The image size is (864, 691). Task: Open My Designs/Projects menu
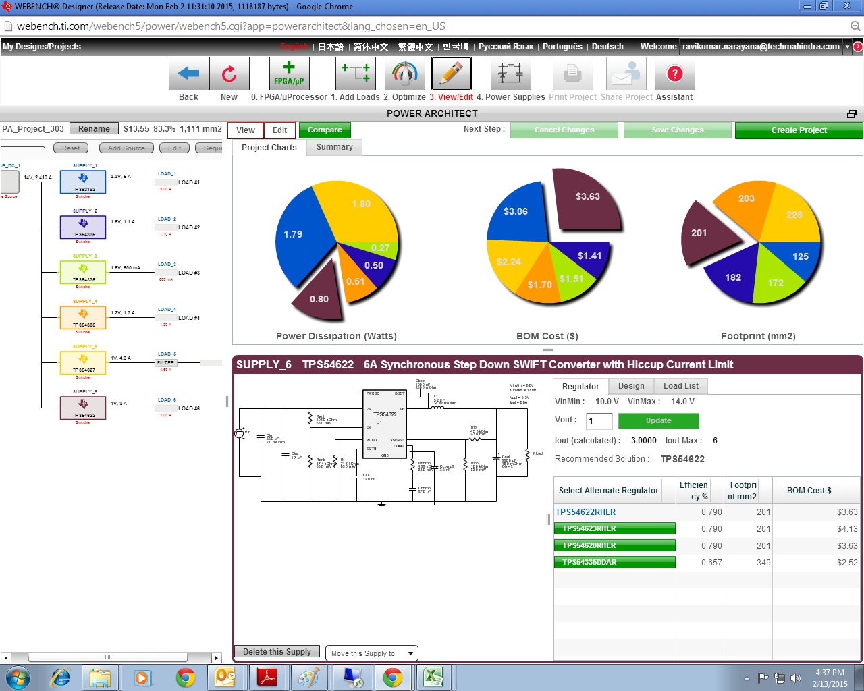(42, 47)
